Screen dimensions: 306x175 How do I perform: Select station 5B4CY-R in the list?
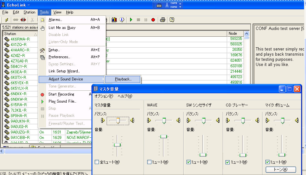point(19,67)
